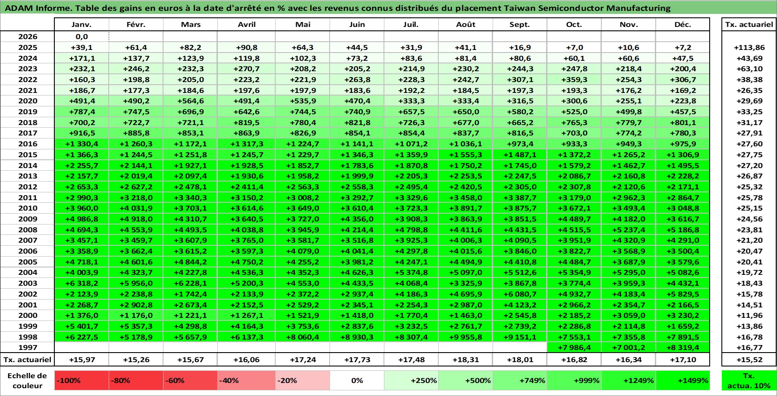Click the 0% white color scale swatch
Screen dimensions: 777x396
pyautogui.click(x=357, y=380)
